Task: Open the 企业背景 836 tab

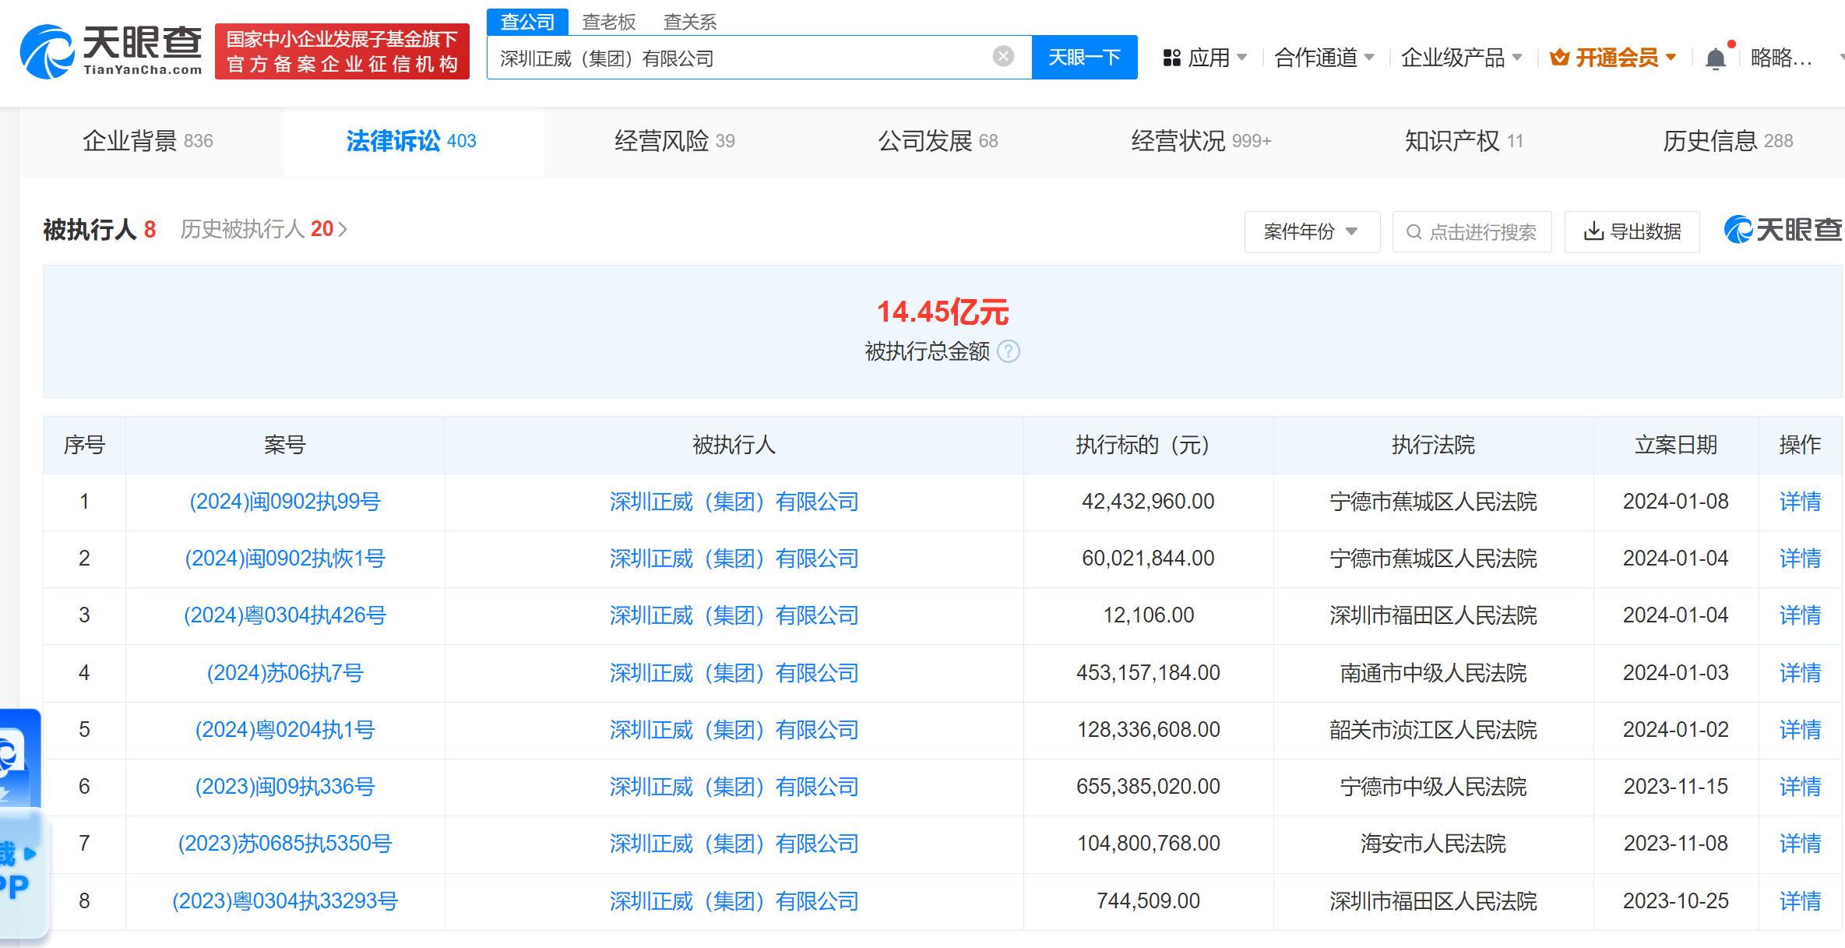Action: point(148,141)
